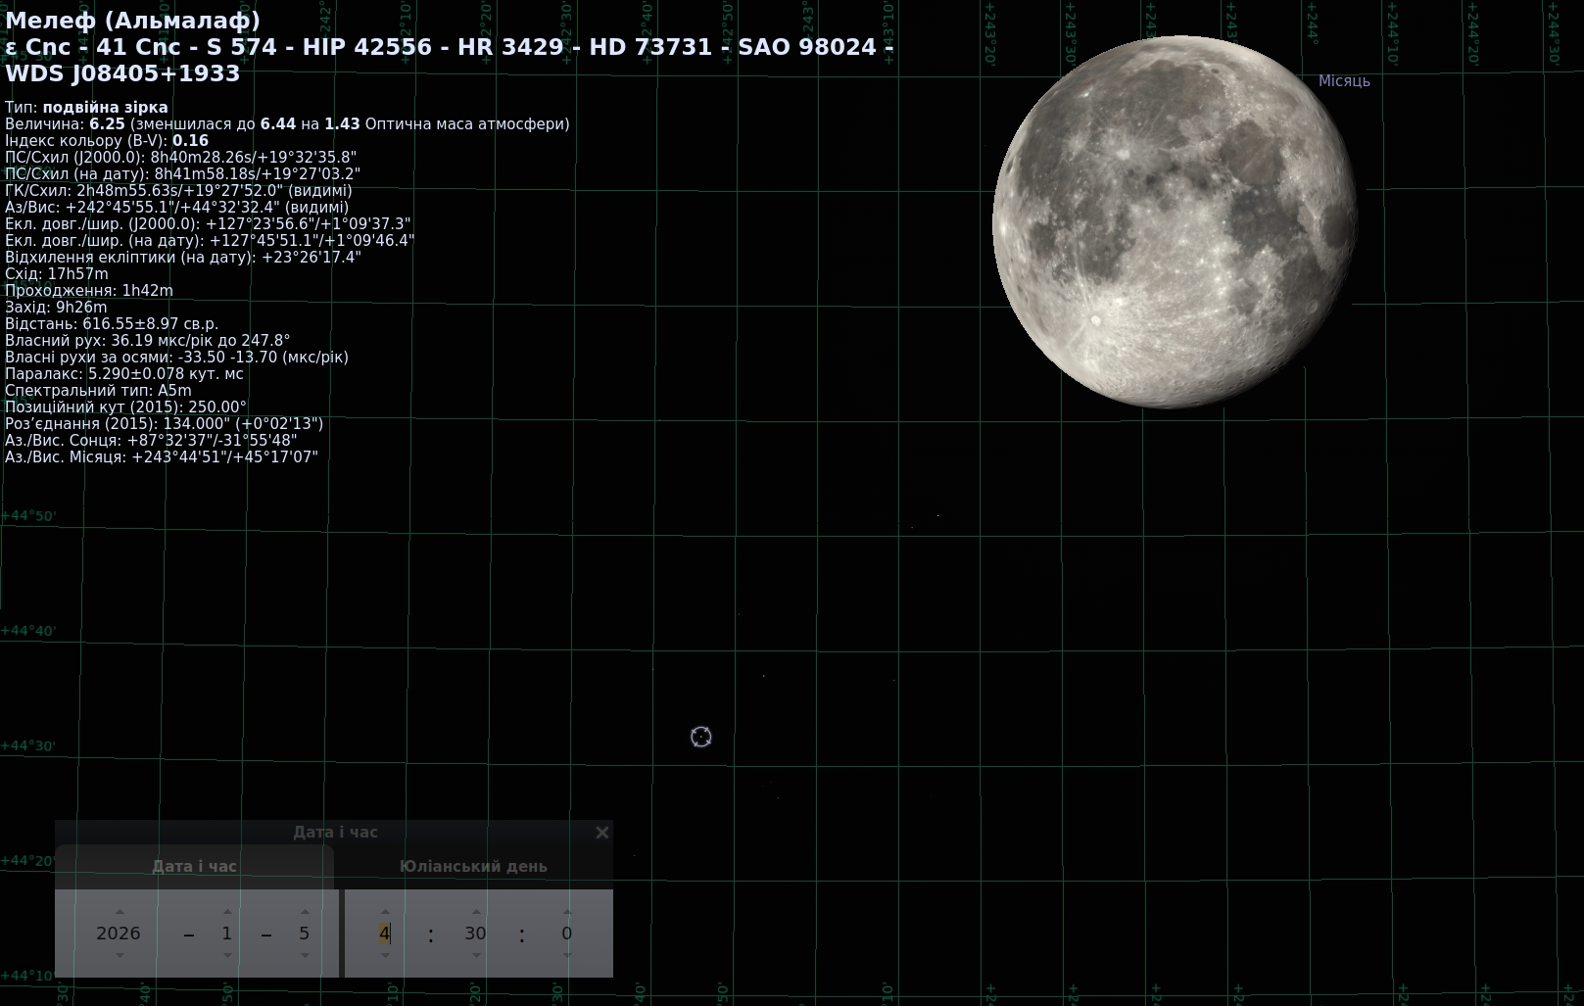Decrease the seconds with down arrow

pyautogui.click(x=567, y=955)
